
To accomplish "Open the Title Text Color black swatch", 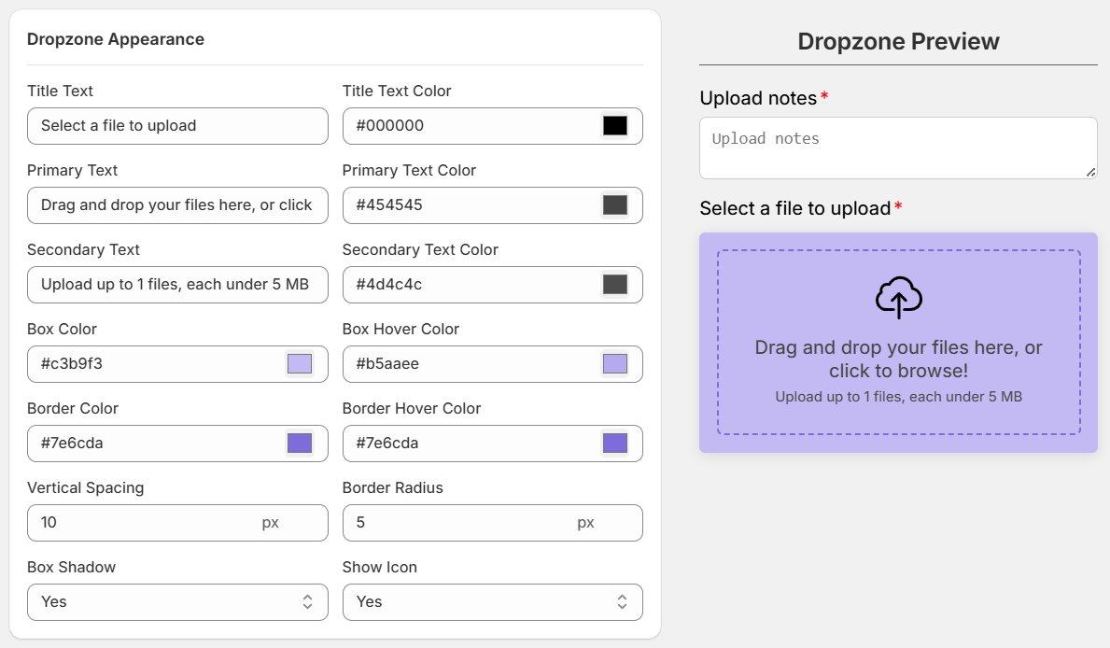I will (x=614, y=126).
